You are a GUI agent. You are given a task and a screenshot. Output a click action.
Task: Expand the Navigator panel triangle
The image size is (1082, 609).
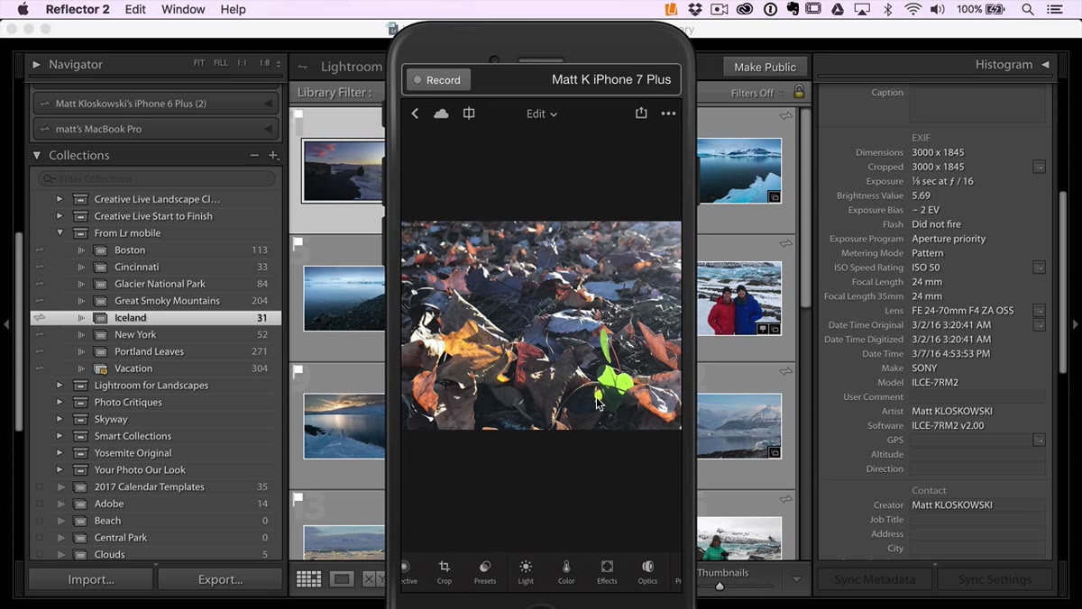37,65
